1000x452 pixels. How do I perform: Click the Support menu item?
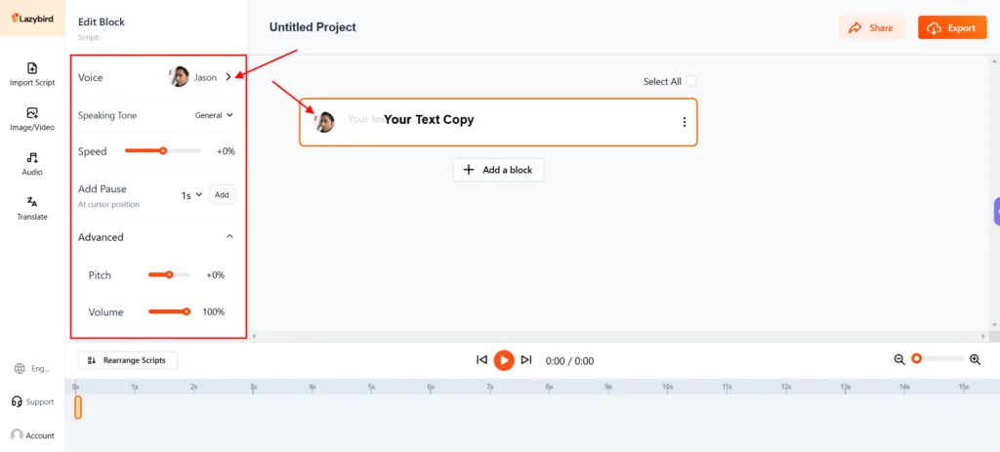tap(32, 402)
